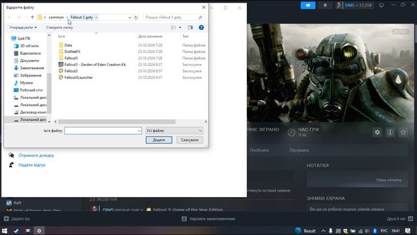Refresh the Fallout 3 goty folder
Viewport: 417px width, 235px height.
tap(136, 18)
